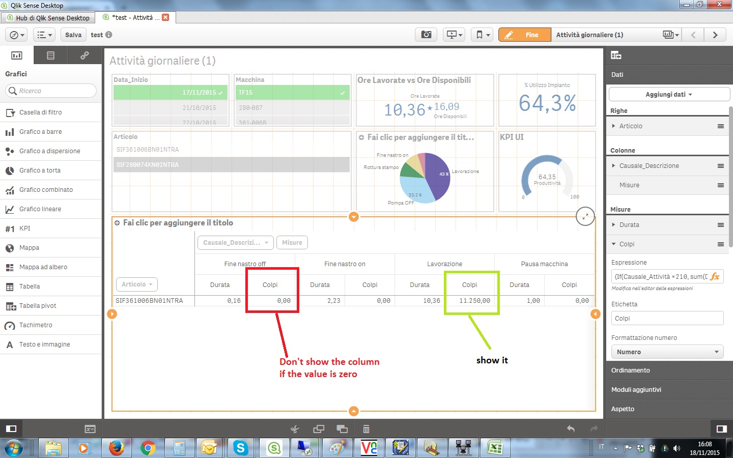
Task: Select Tabella chart type
Action: pos(51,287)
